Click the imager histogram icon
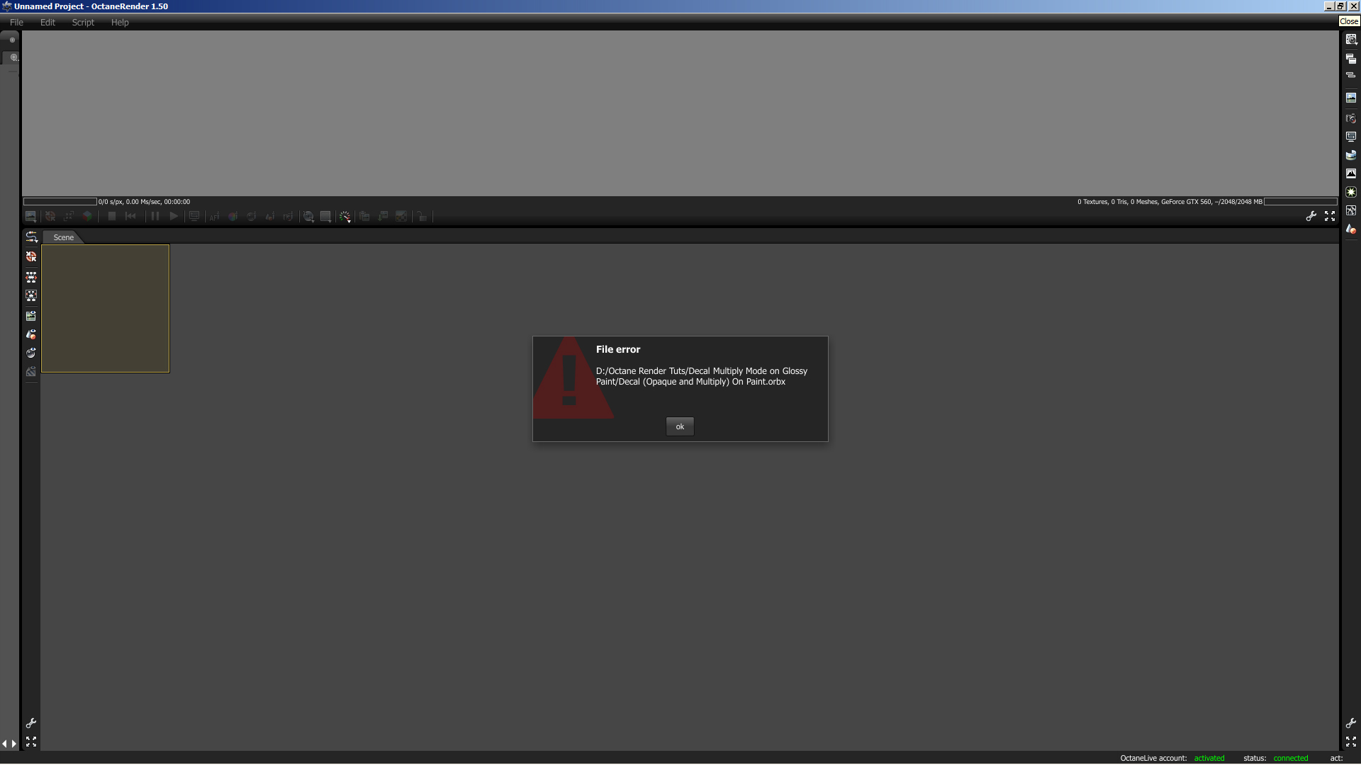Viewport: 1361px width, 765px height. pyautogui.click(x=1351, y=174)
